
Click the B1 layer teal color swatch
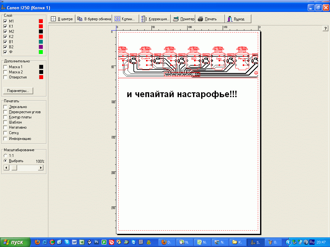point(41,42)
